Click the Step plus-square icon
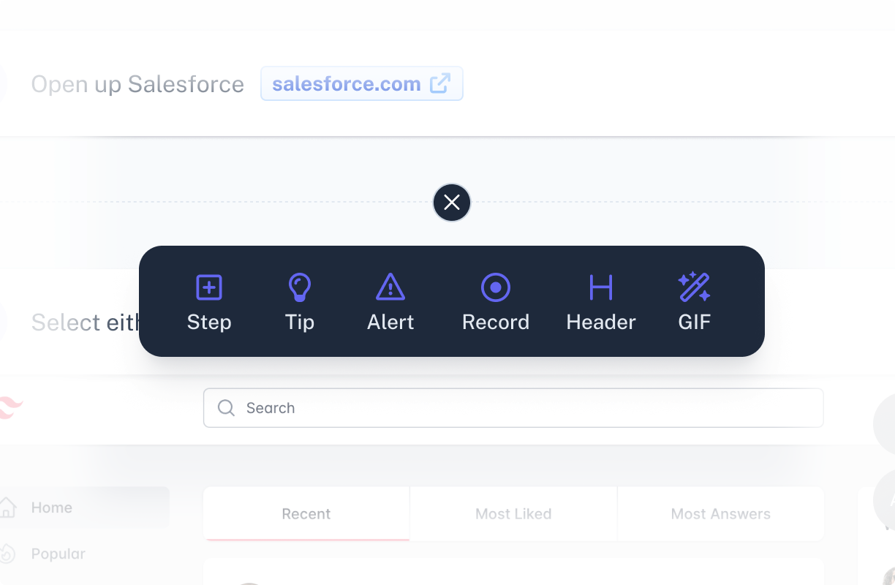895x585 pixels. 209,287
